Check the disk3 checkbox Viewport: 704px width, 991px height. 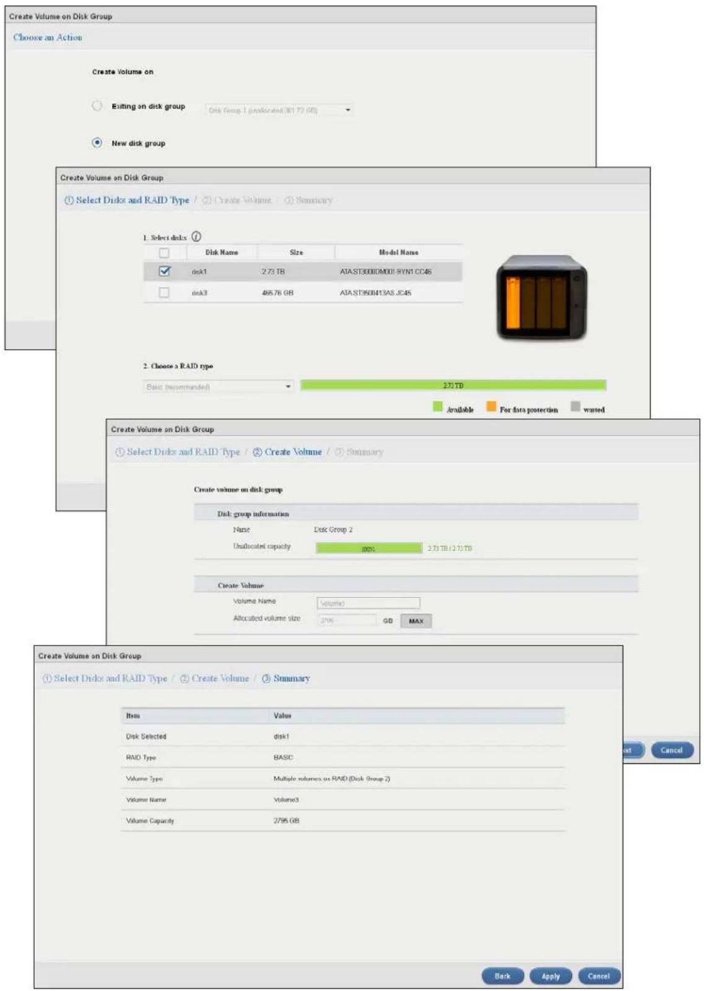click(x=164, y=292)
